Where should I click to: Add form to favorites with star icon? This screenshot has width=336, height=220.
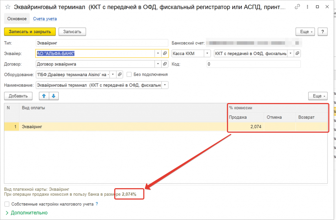(x=8, y=7)
